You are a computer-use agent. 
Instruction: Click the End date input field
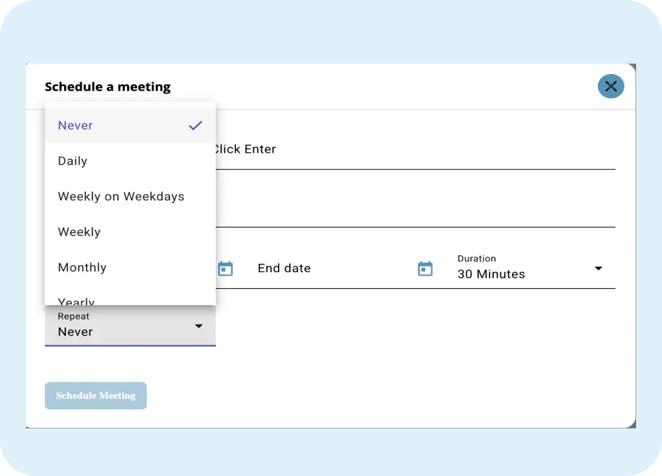tap(314, 268)
